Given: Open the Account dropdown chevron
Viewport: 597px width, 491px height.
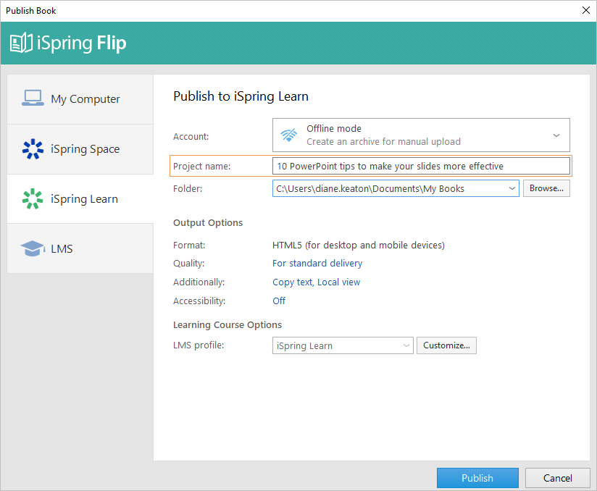Looking at the screenshot, I should click(x=556, y=135).
